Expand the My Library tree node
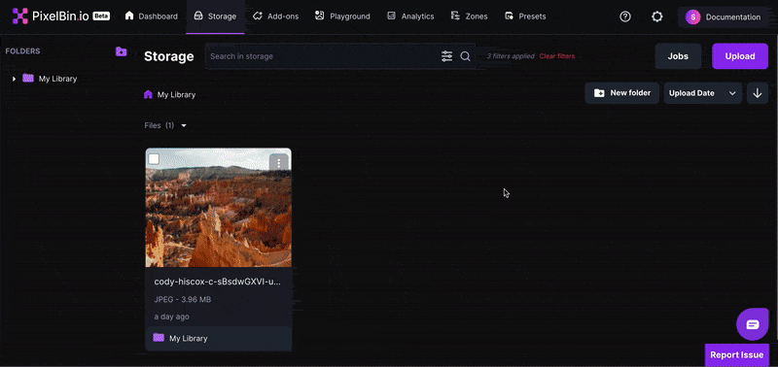This screenshot has width=778, height=367. [x=14, y=79]
